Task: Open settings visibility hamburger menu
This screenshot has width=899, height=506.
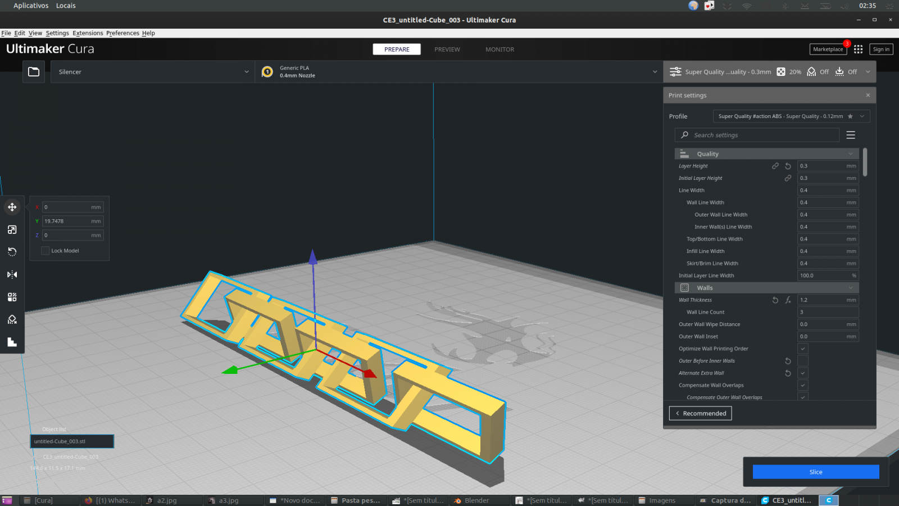Action: [851, 135]
